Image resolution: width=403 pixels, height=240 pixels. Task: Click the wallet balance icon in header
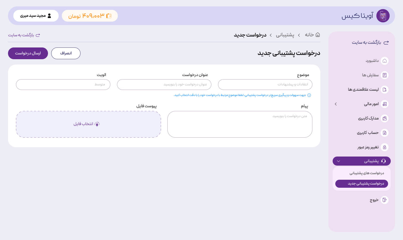click(x=109, y=16)
